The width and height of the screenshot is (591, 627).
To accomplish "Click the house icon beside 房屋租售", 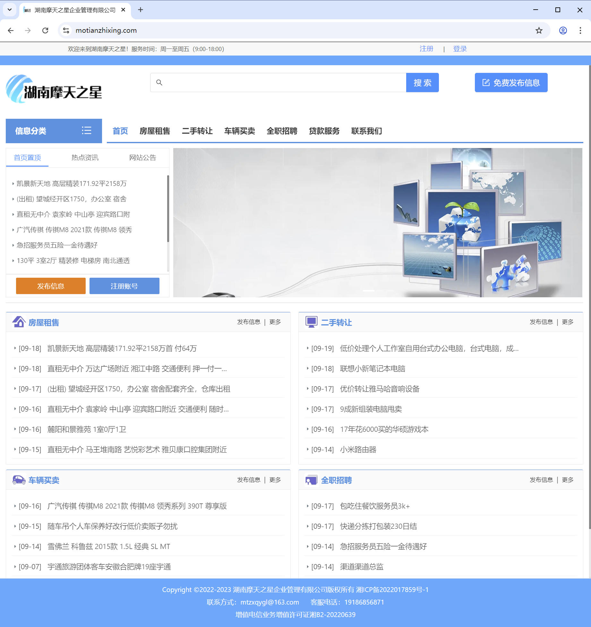I will pyautogui.click(x=19, y=322).
